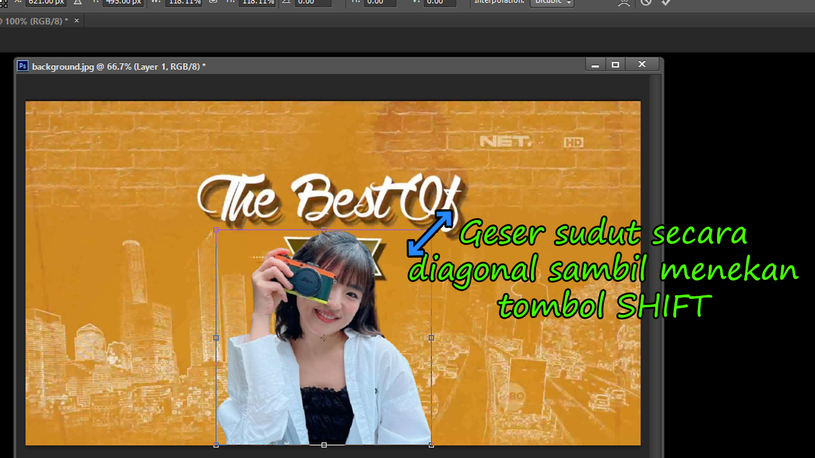Click the vertical skew field 0.00
Image resolution: width=815 pixels, height=458 pixels.
pyautogui.click(x=441, y=3)
